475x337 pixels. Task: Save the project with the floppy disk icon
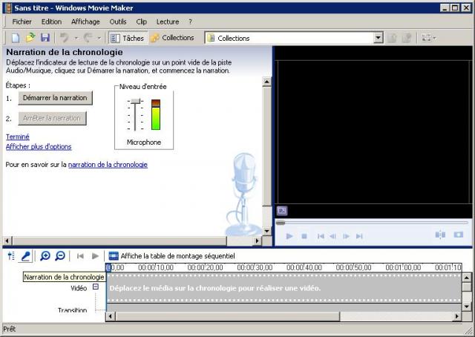(45, 38)
